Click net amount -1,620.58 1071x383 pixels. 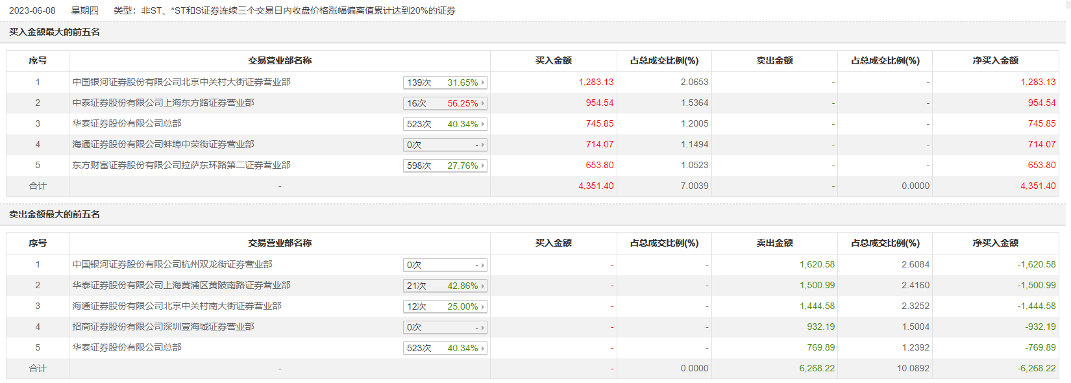pyautogui.click(x=1037, y=264)
